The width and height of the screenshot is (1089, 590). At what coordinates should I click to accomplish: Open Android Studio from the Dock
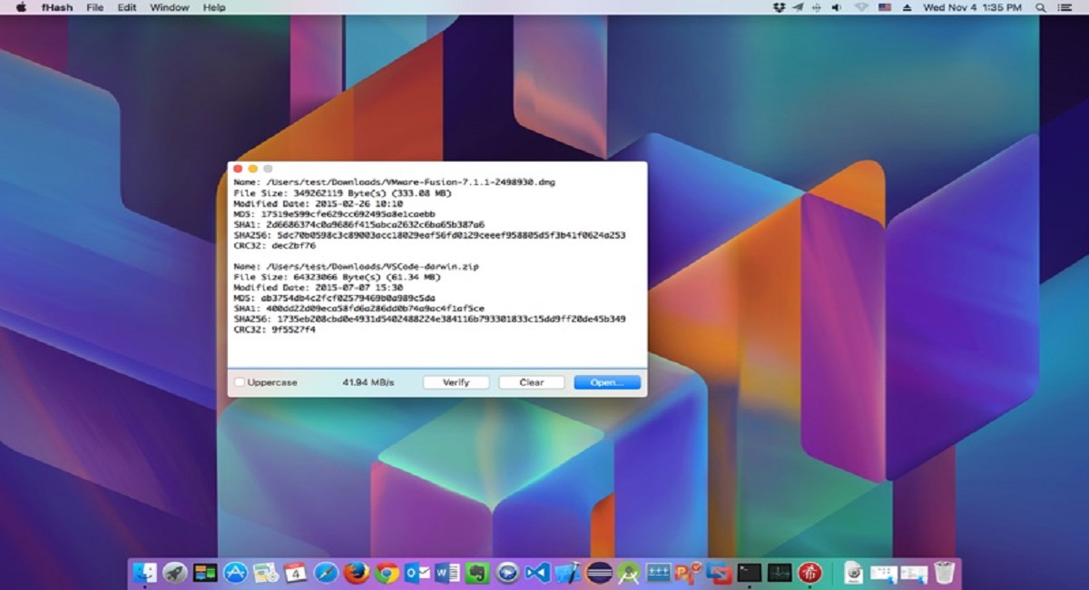pos(629,573)
